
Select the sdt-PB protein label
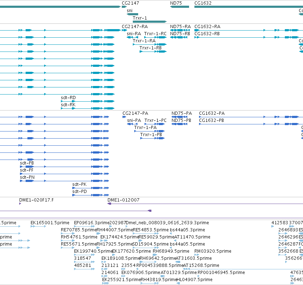coord(27,163)
